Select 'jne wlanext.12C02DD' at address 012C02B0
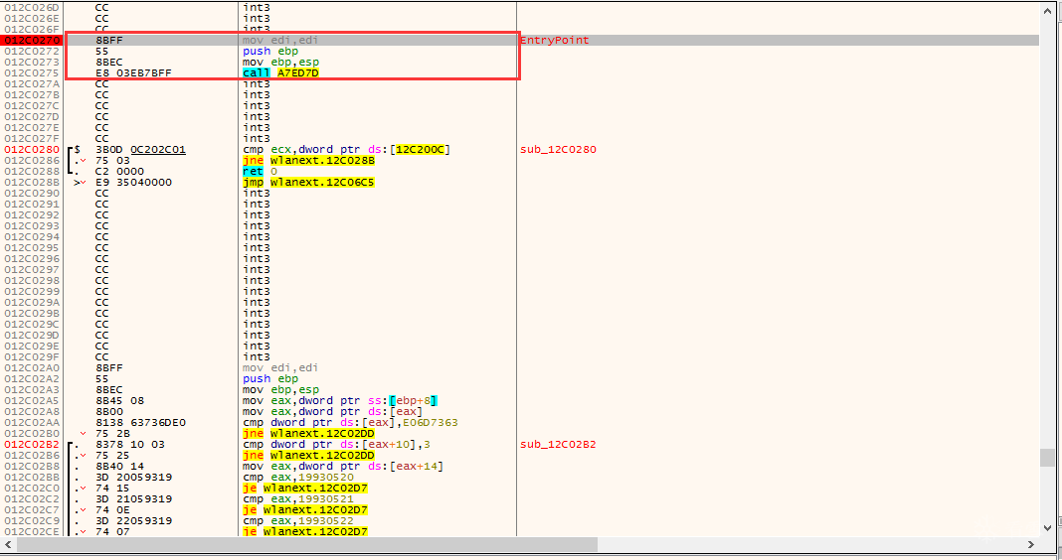 point(308,434)
